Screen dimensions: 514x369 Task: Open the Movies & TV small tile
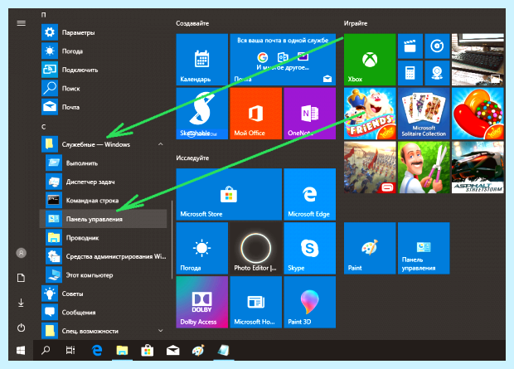[410, 46]
